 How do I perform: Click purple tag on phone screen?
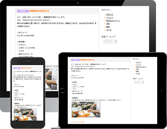tap(17, 68)
